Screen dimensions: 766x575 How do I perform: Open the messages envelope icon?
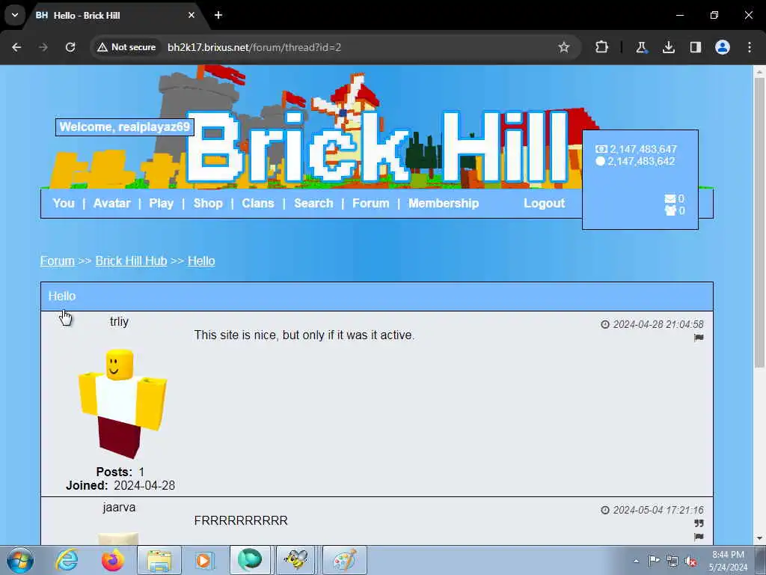point(670,198)
